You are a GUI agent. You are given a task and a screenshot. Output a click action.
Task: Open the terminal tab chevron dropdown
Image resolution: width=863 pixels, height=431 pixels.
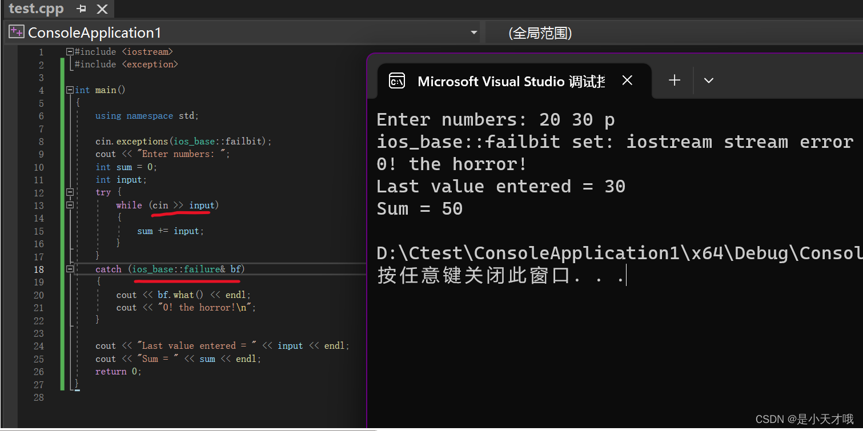coord(708,80)
